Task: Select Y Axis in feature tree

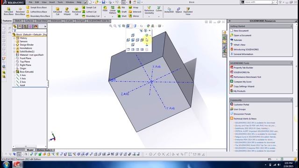Action: pyautogui.click(x=22, y=78)
